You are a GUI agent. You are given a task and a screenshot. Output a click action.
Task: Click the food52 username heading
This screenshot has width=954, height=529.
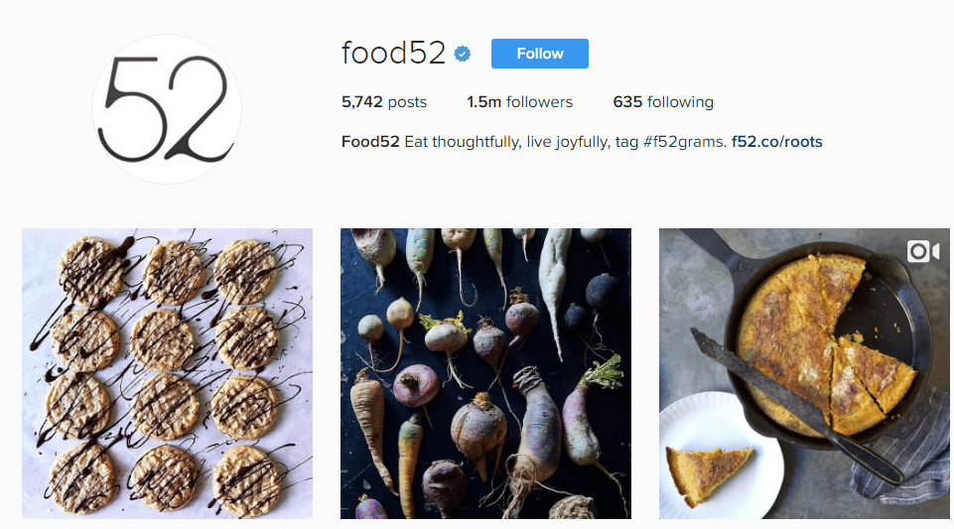click(x=393, y=54)
